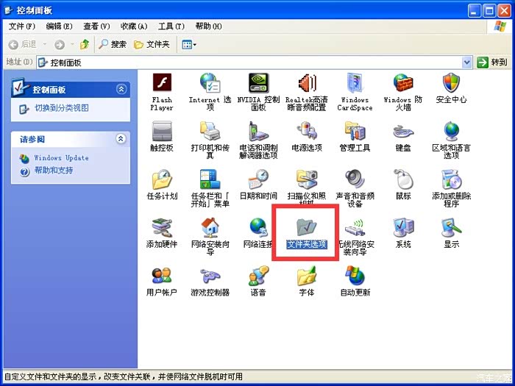This screenshot has height=386, width=515.
Task: Collapse the 控制面板 side panel
Action: pyautogui.click(x=121, y=89)
